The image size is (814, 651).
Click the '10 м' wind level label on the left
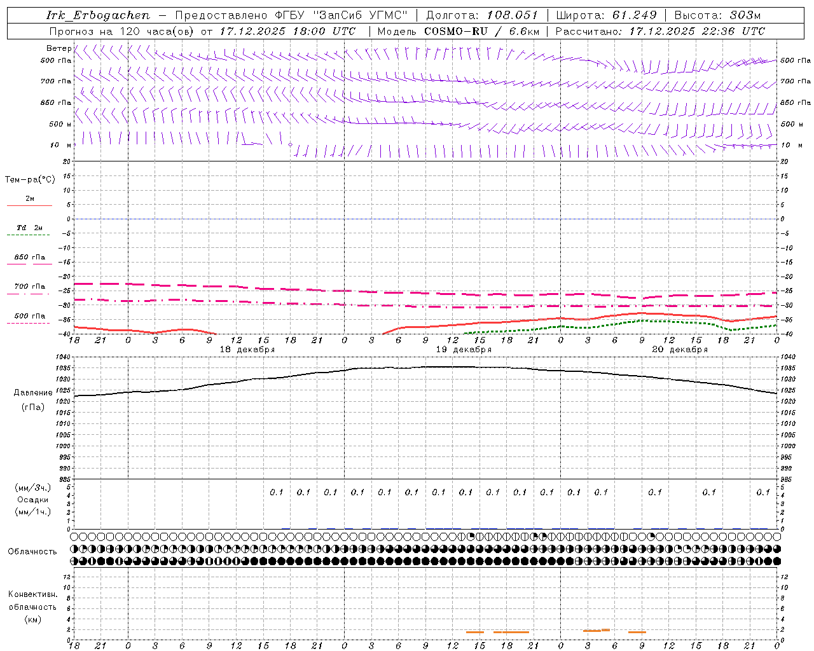60,145
